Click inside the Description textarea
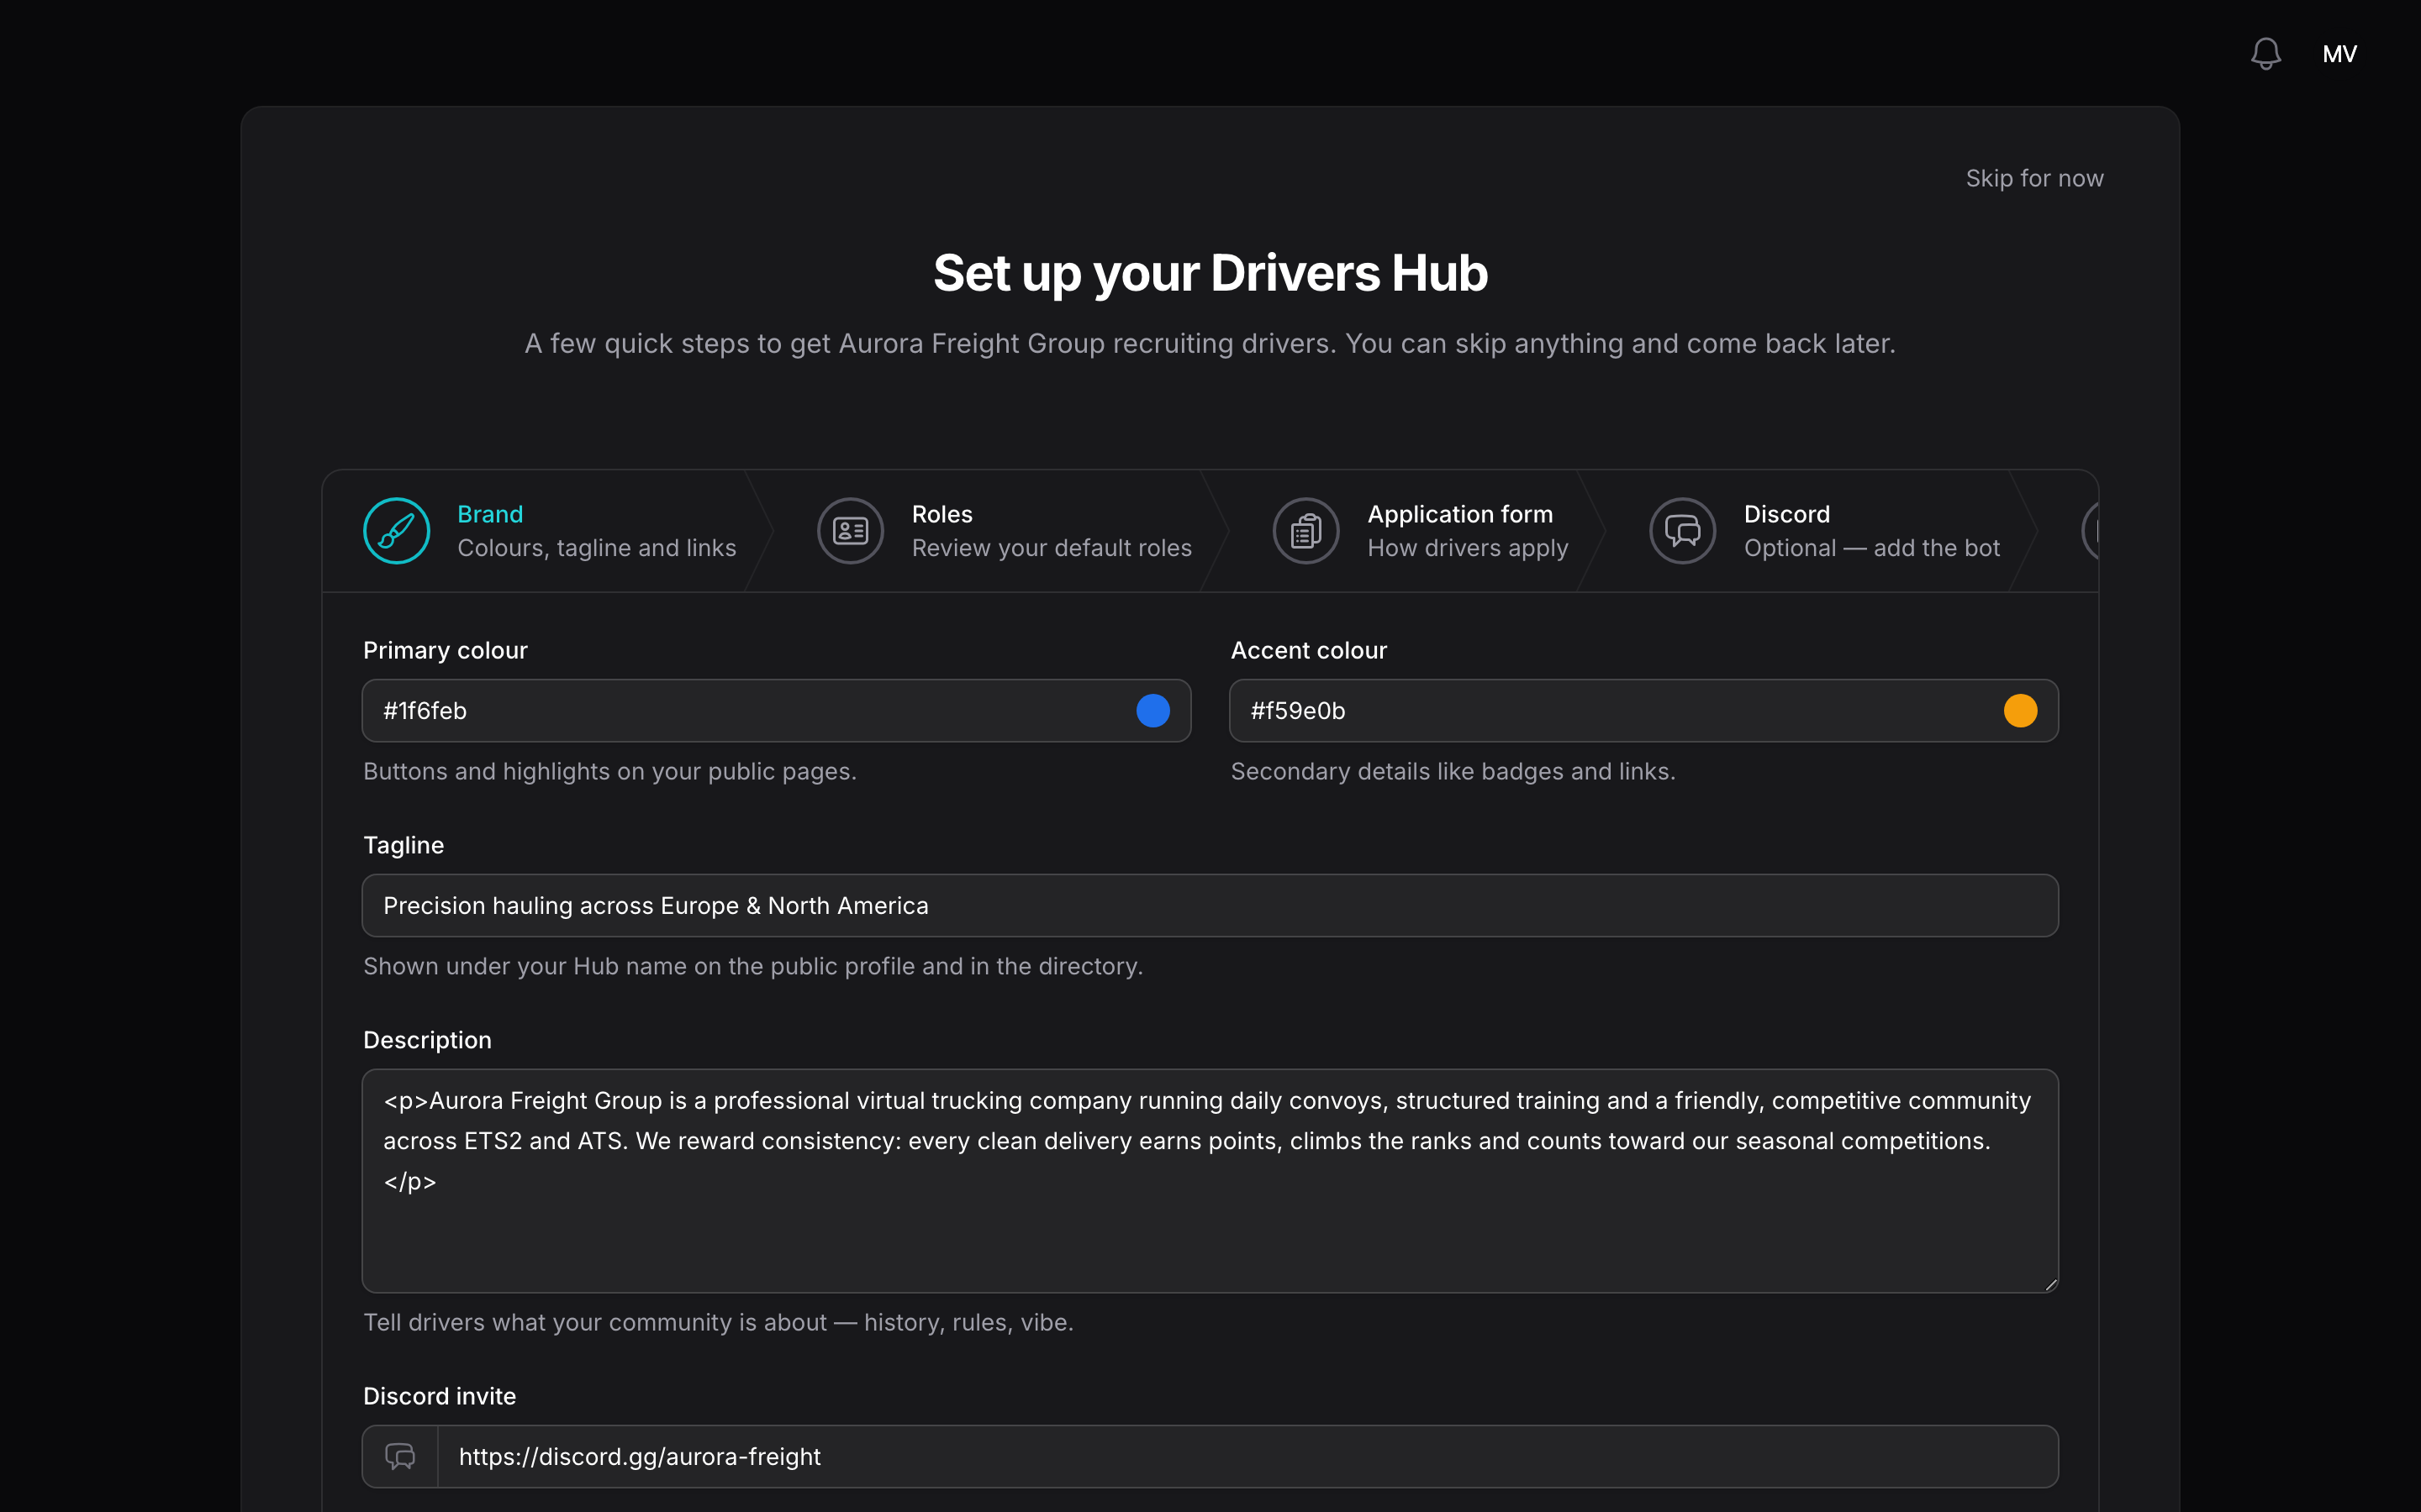2421x1512 pixels. pos(1210,1181)
